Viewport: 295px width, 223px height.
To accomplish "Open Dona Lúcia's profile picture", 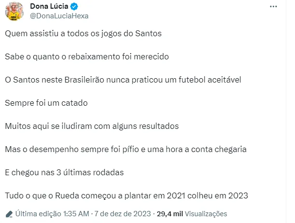I will 14,10.
